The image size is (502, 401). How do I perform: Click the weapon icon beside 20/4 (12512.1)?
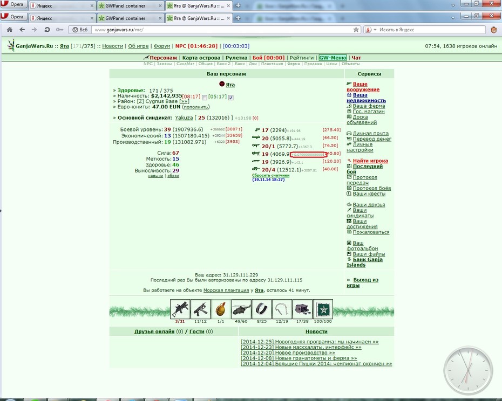point(256,169)
